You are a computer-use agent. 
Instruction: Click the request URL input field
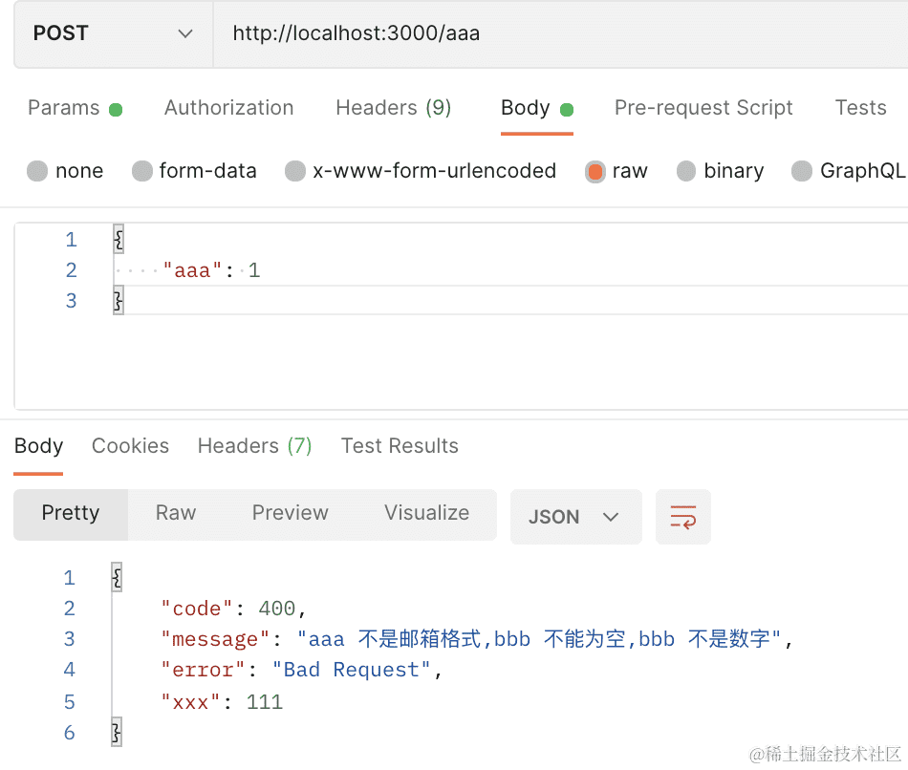554,33
